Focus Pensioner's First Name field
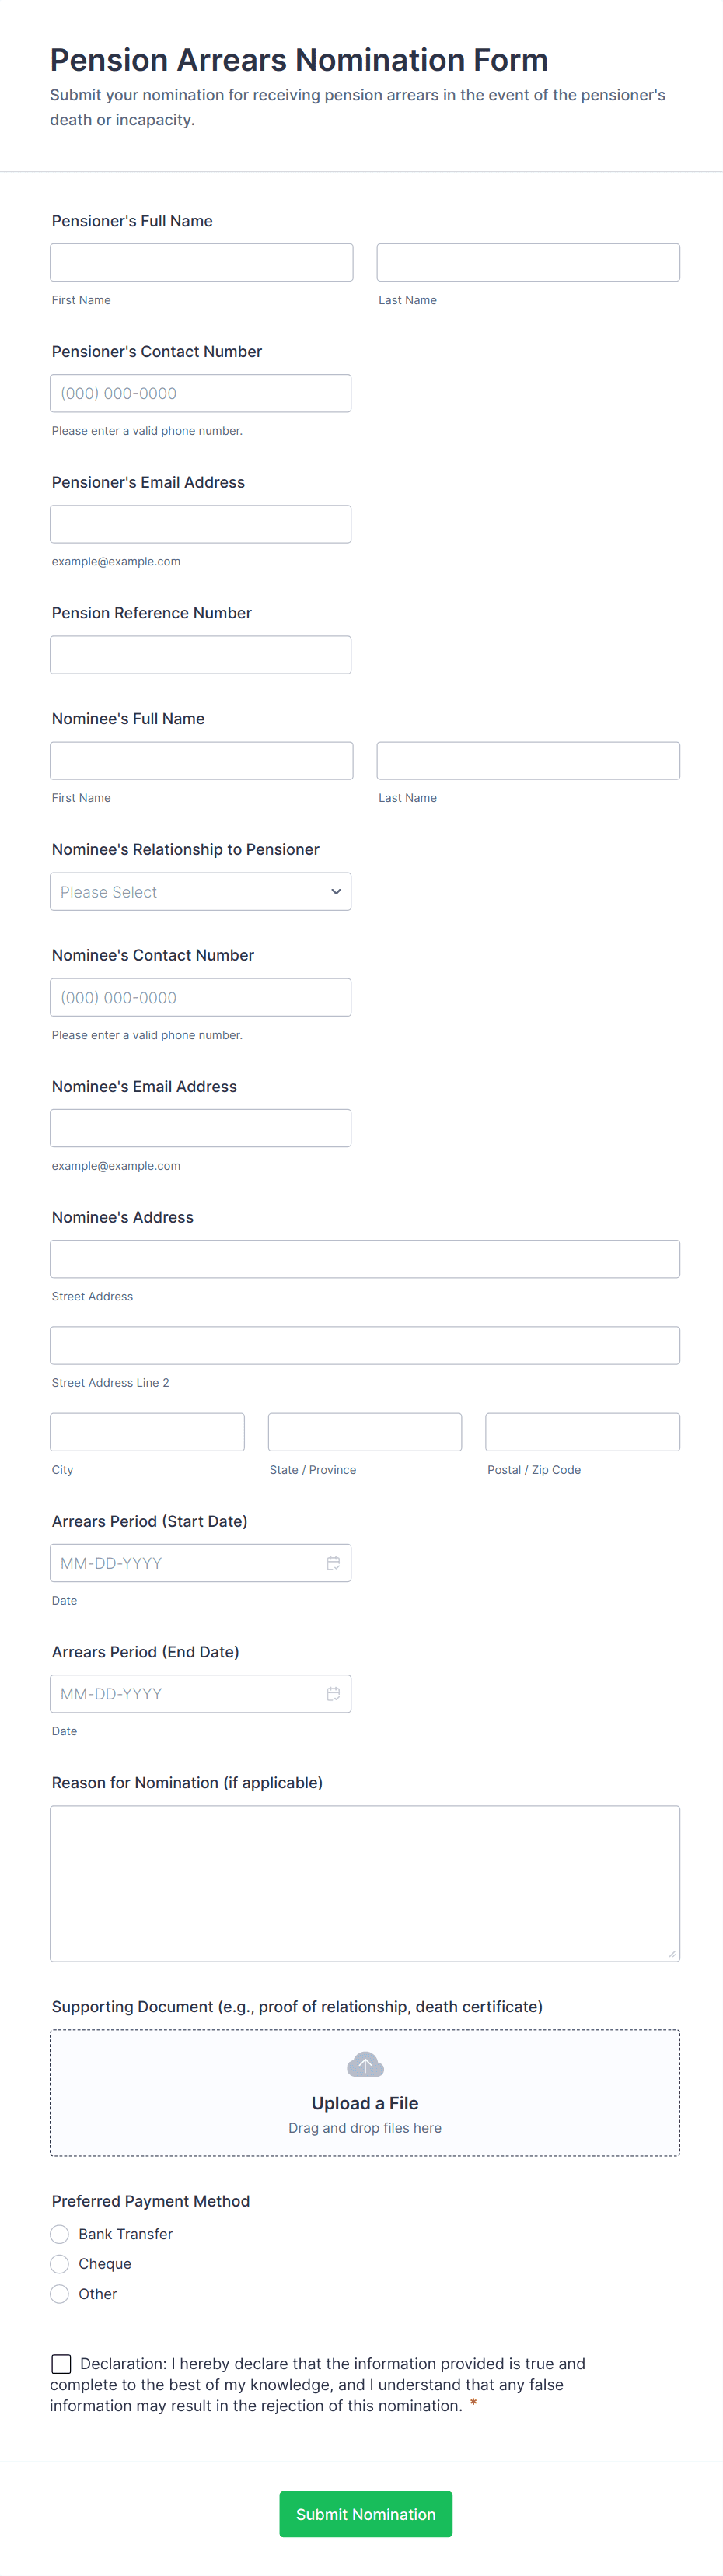This screenshot has width=723, height=2576. point(201,262)
